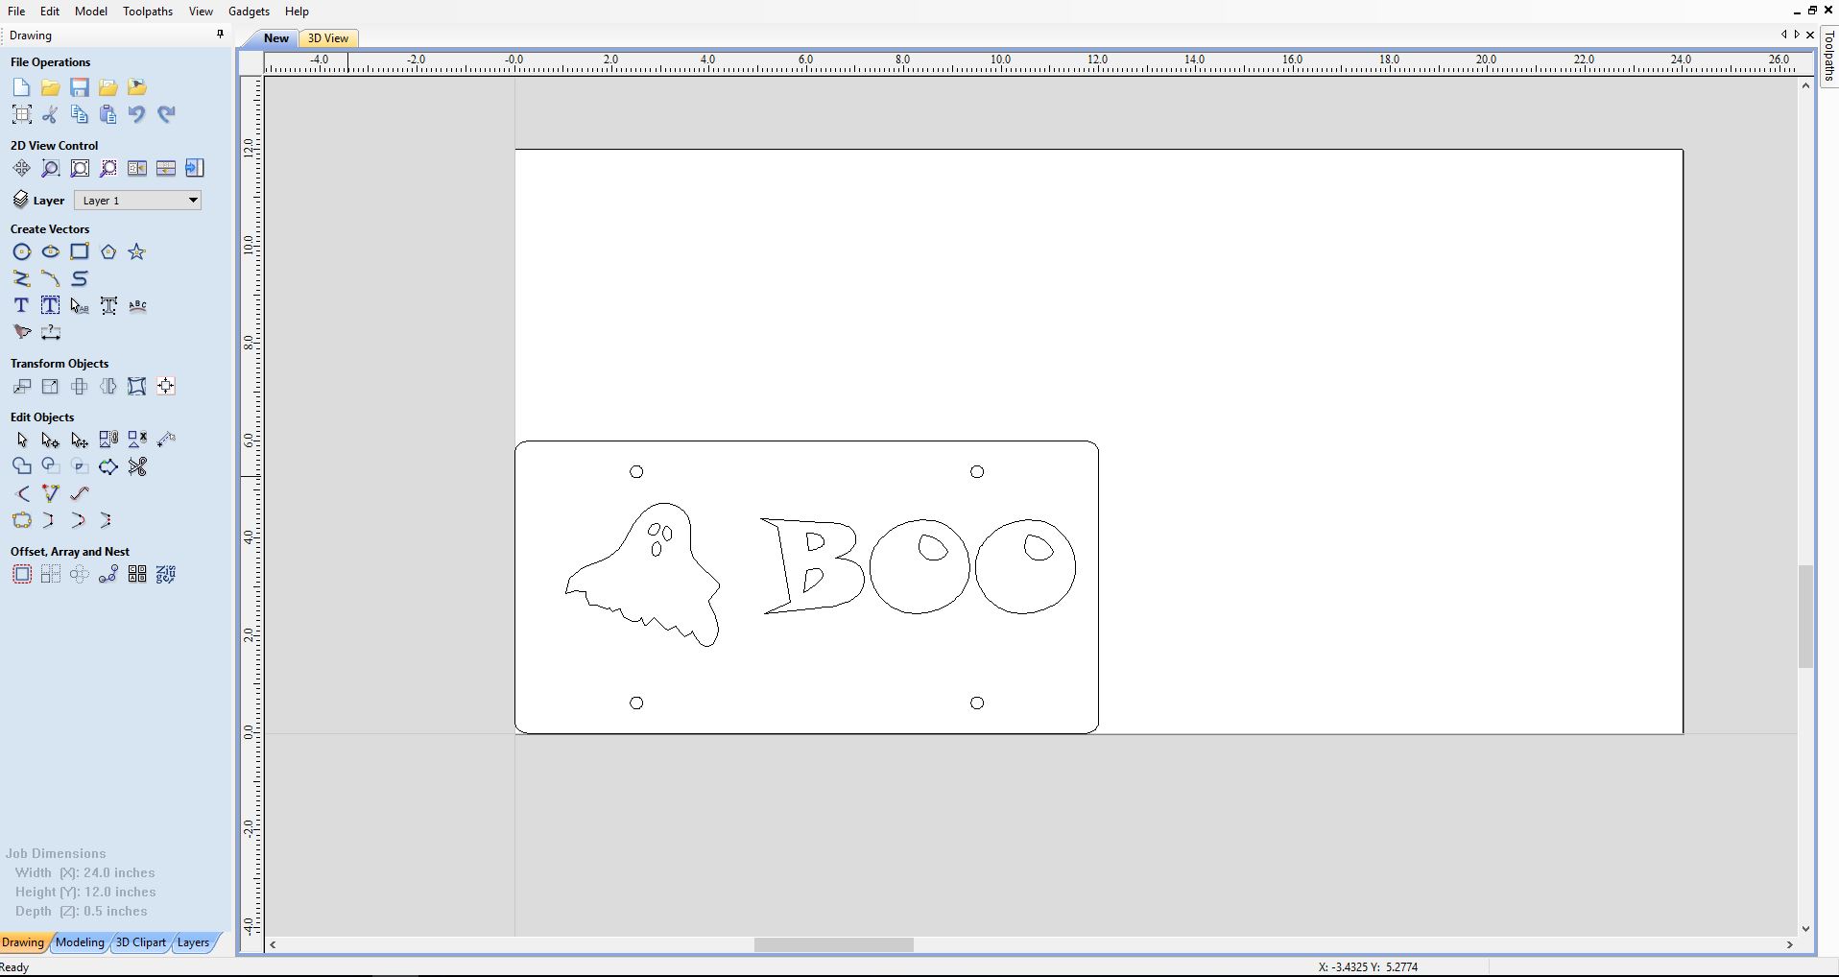Viewport: 1839px width, 977px height.
Task: Weld overlapping vectors together
Action: click(21, 466)
